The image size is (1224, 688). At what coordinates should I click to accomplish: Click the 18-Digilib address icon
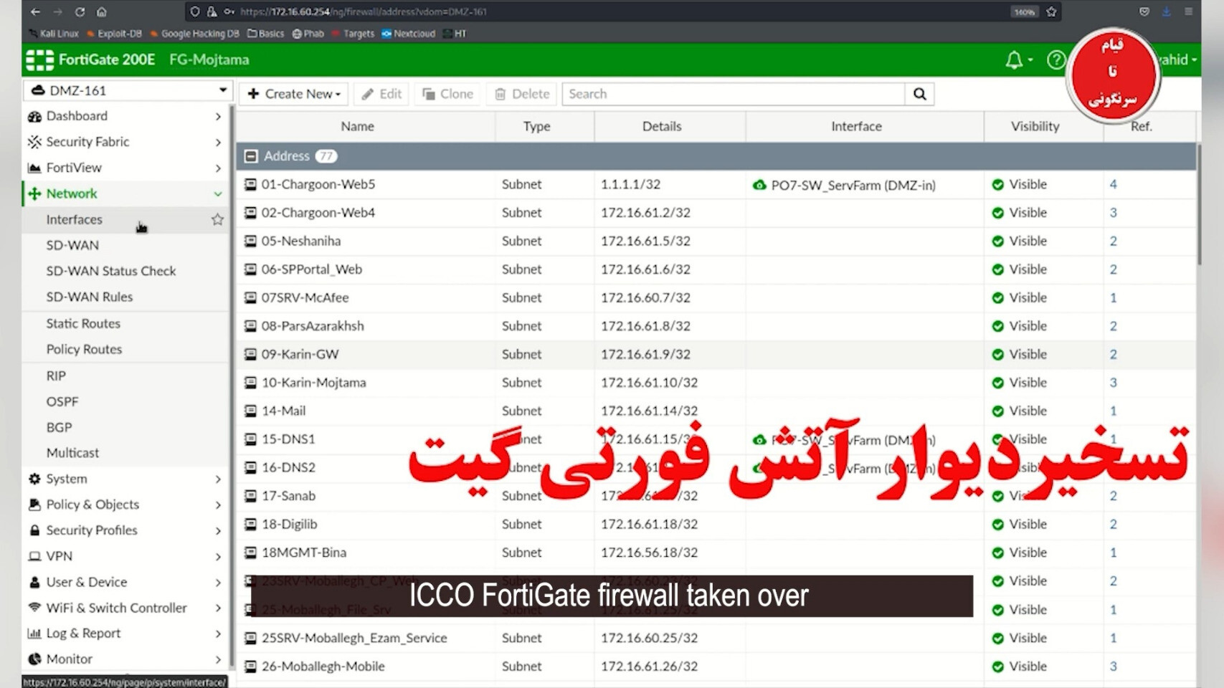[250, 524]
